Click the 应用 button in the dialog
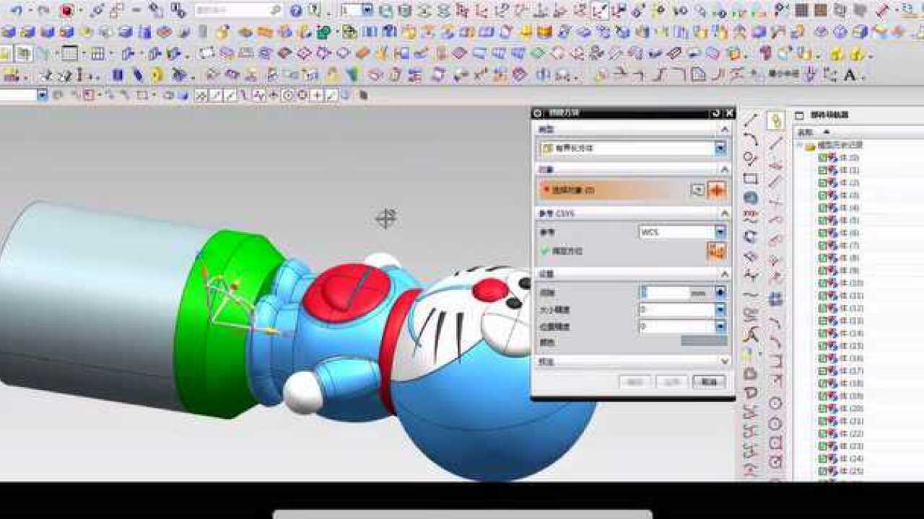Viewport: 924px width, 519px height. tap(671, 382)
